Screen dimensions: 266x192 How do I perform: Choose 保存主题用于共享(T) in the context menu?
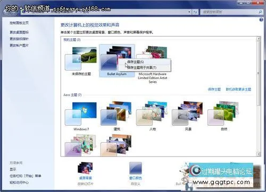(145, 68)
